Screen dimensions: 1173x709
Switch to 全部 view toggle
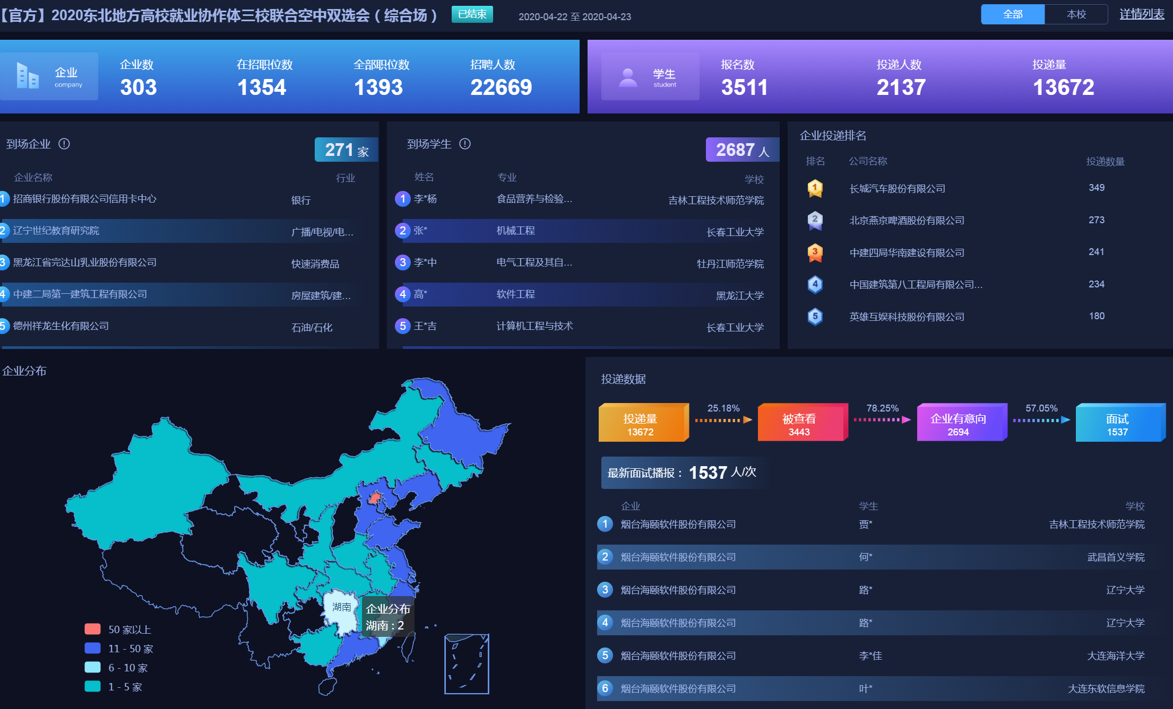tap(1012, 14)
